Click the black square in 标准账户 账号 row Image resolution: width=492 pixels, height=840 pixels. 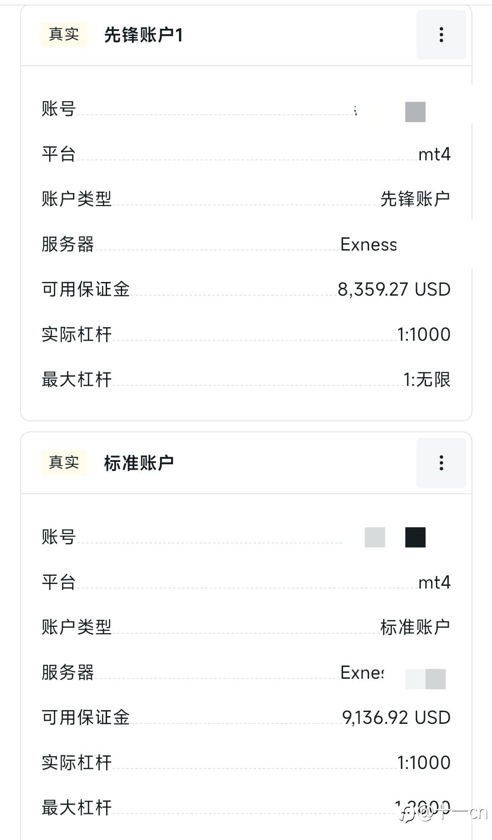pyautogui.click(x=415, y=538)
